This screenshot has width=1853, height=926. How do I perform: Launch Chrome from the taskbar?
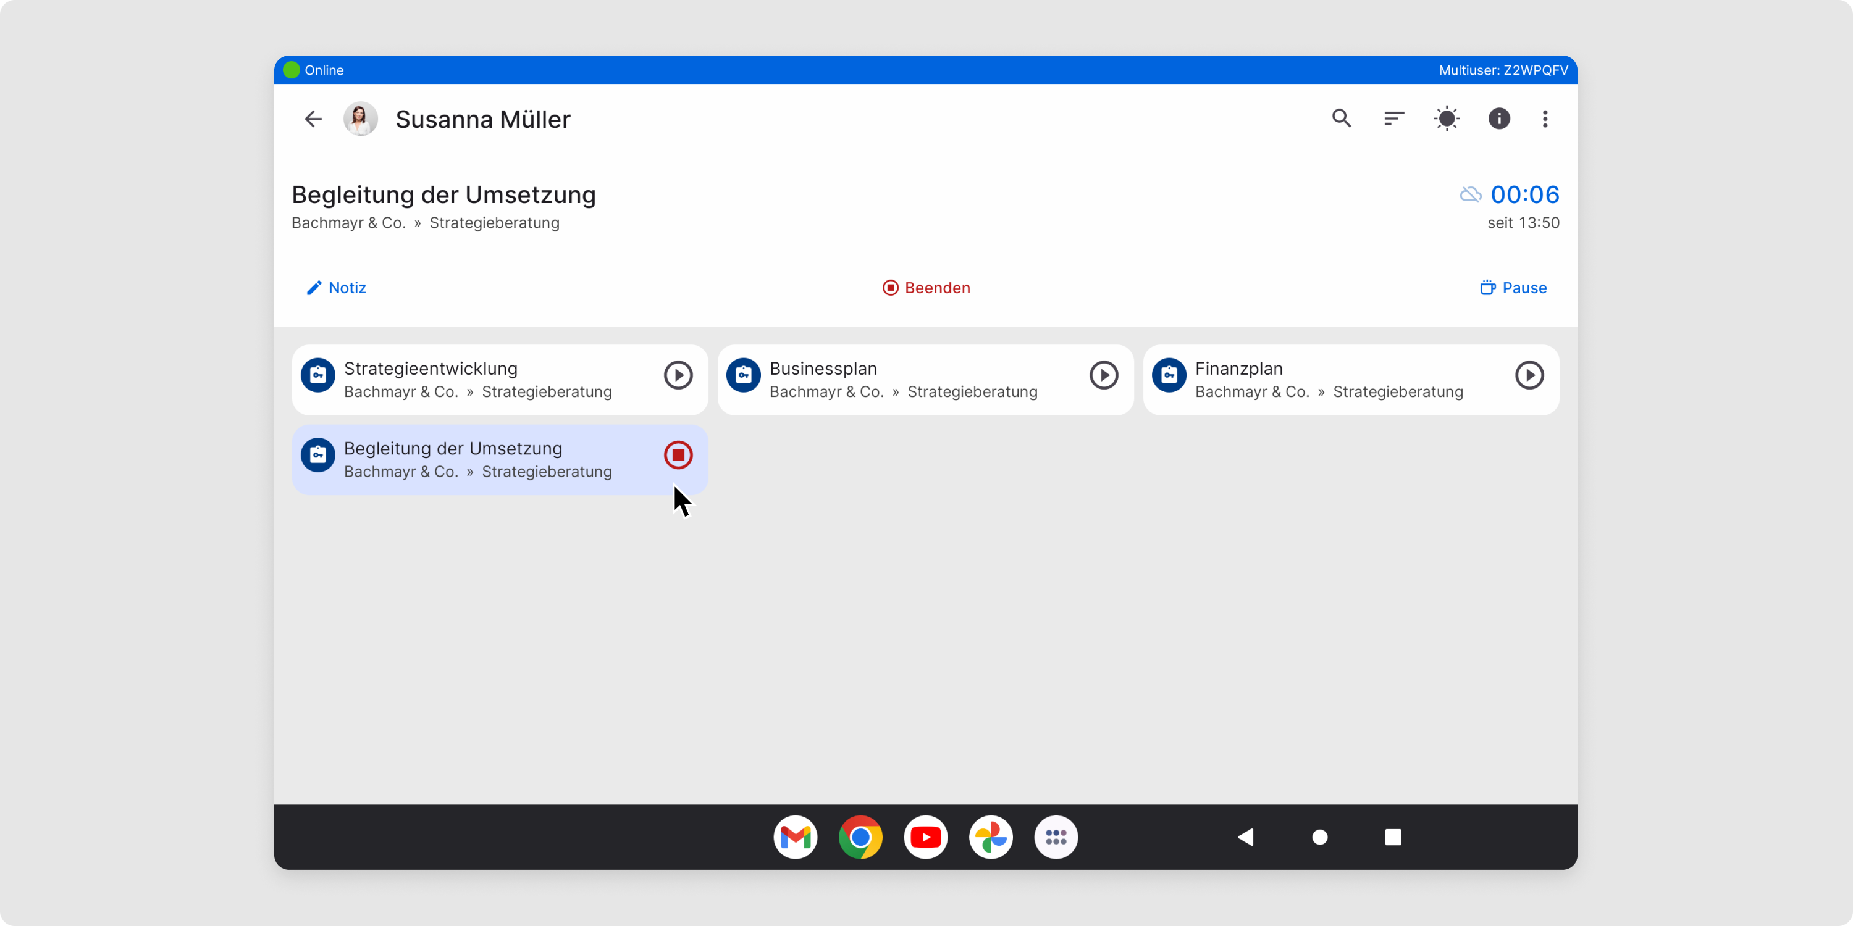tap(860, 837)
